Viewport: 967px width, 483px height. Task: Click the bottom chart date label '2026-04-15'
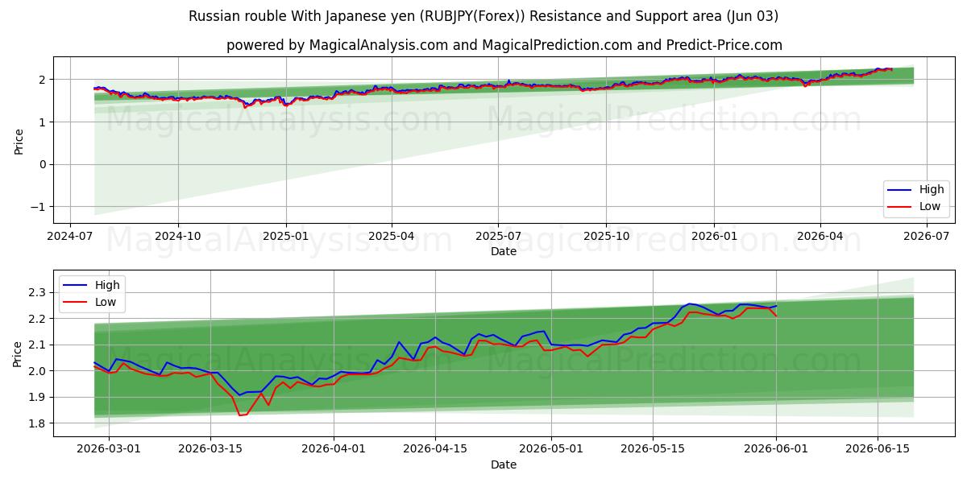[x=435, y=450]
